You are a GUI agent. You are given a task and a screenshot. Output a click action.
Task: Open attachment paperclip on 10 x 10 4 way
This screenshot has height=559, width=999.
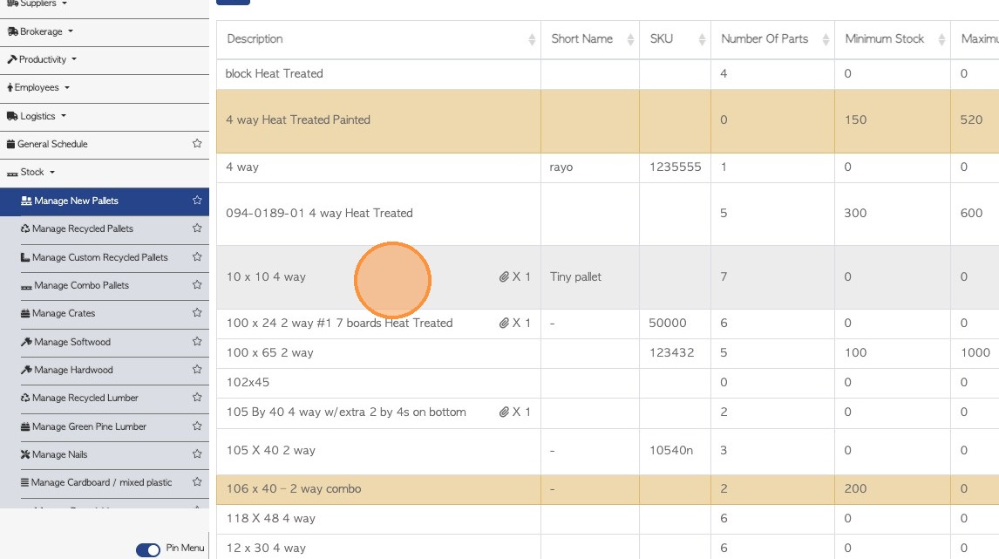[x=504, y=277]
